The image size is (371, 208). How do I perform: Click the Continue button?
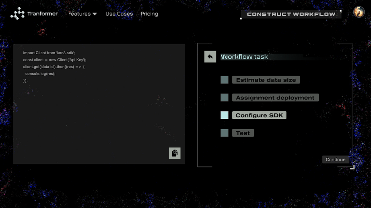(x=336, y=159)
